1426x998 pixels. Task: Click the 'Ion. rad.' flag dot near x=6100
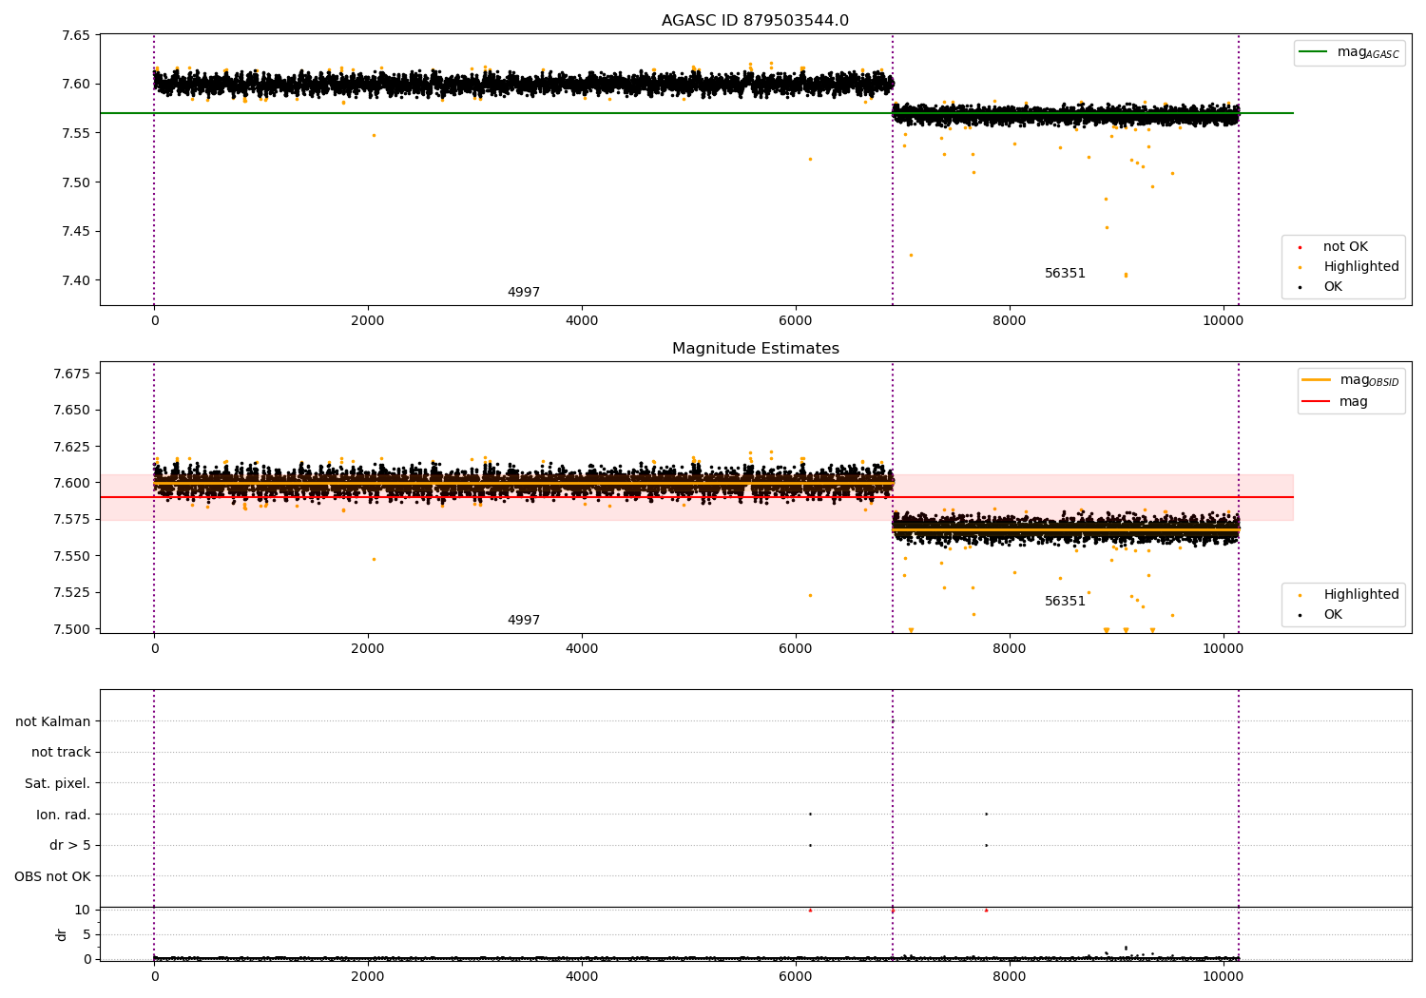[810, 814]
